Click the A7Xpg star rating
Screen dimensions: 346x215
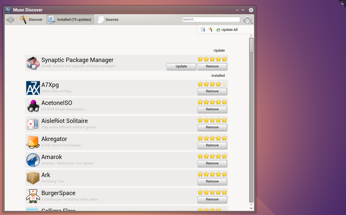[x=212, y=84]
